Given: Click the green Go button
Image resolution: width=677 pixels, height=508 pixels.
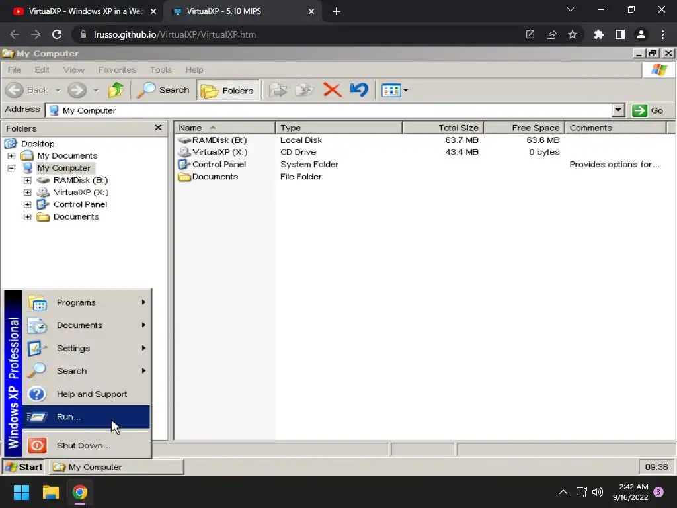Looking at the screenshot, I should (x=648, y=110).
